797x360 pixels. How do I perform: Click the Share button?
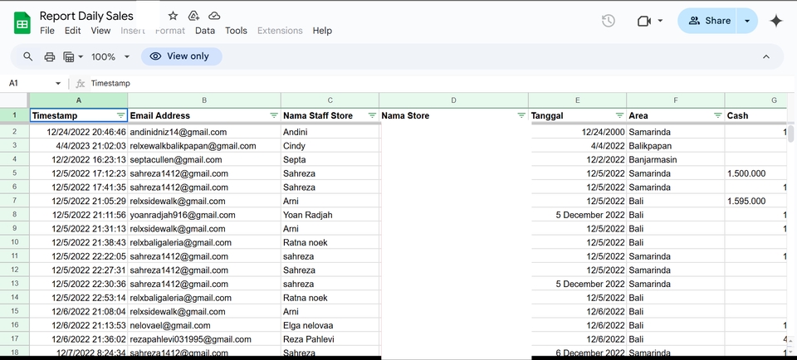point(707,21)
